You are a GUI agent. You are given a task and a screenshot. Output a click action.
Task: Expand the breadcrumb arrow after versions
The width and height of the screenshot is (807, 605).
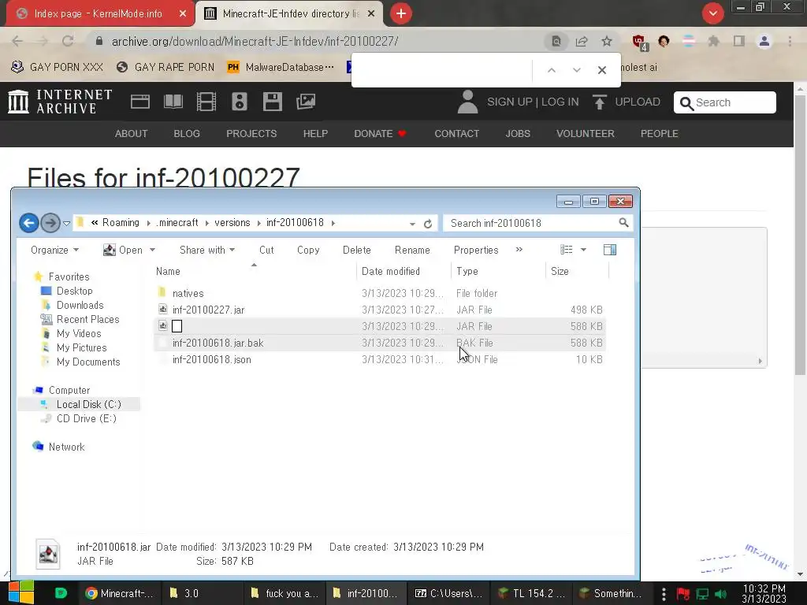258,223
